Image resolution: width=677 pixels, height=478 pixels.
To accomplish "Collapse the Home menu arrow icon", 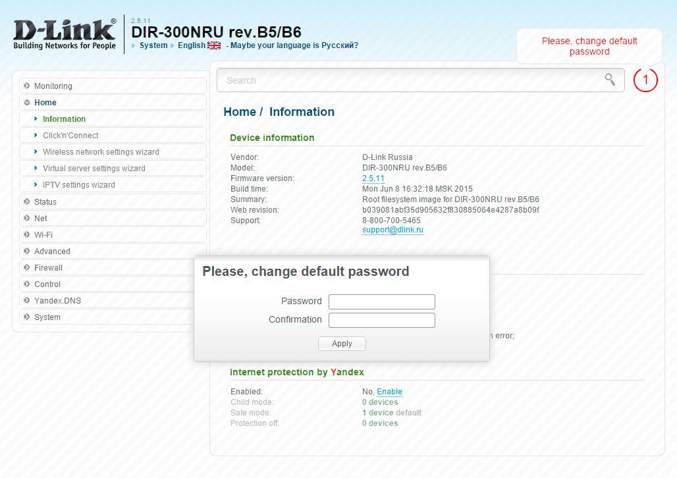I will [x=27, y=102].
